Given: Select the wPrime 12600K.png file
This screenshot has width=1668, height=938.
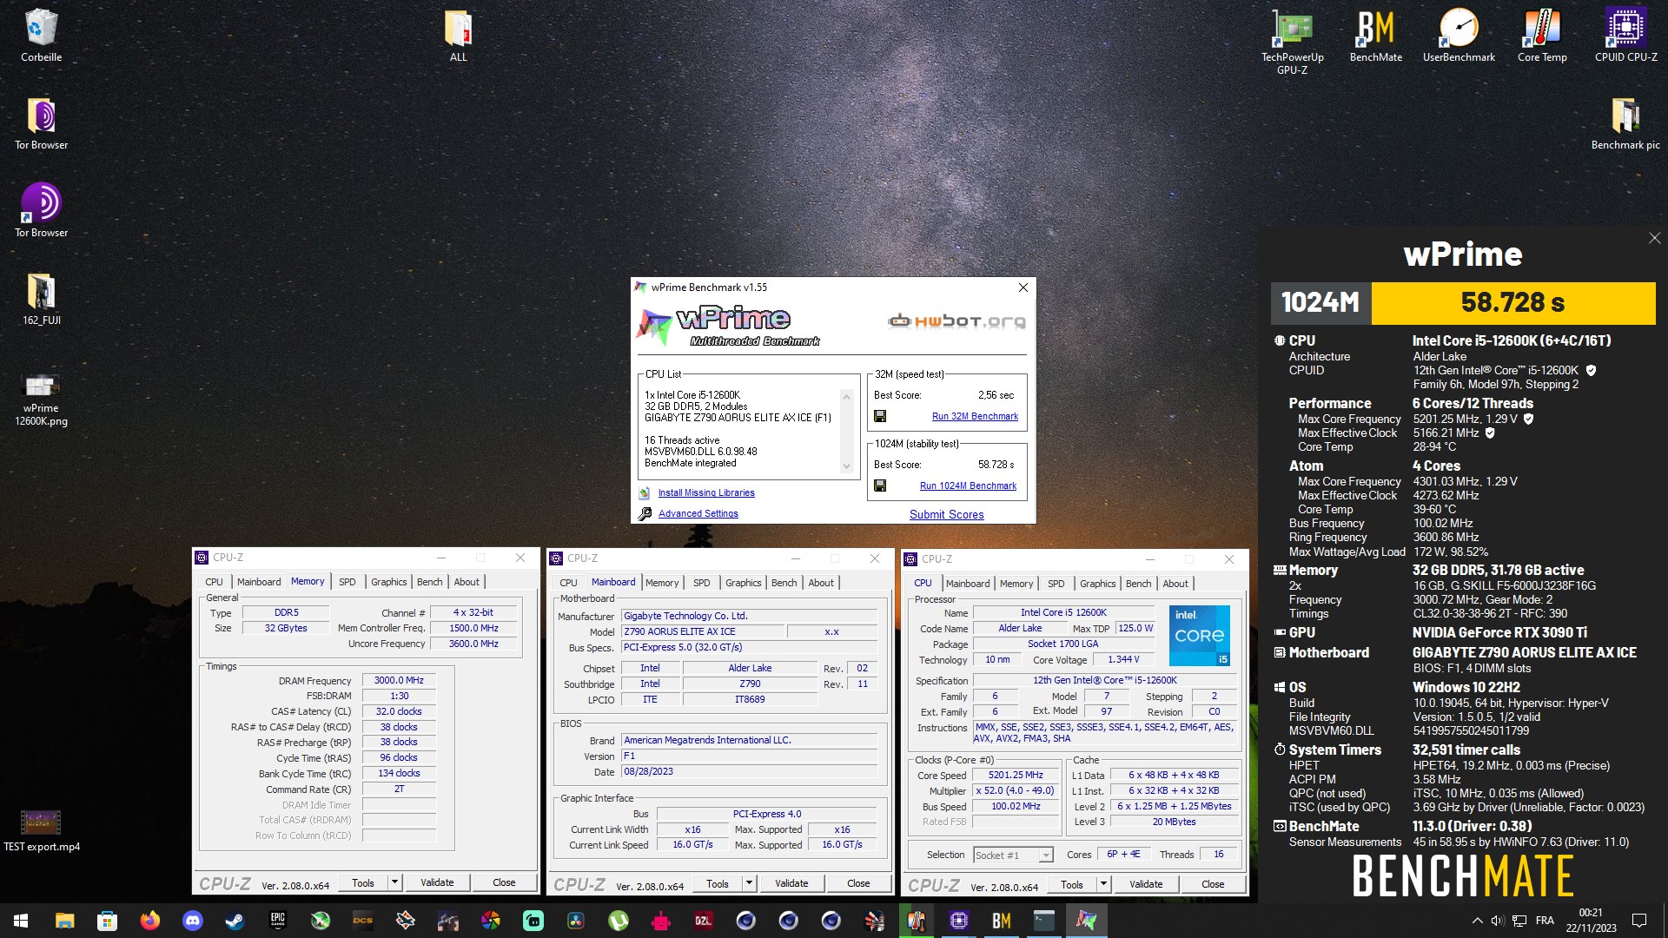Looking at the screenshot, I should tap(41, 399).
